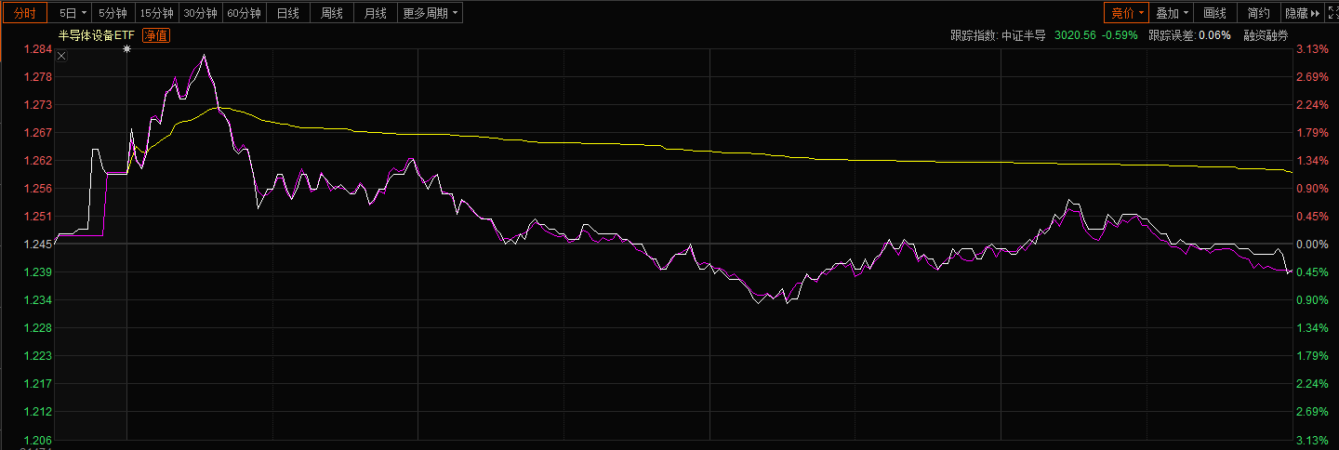Switch to the 周线 weekly chart tab
This screenshot has width=1339, height=450.
pos(332,13)
